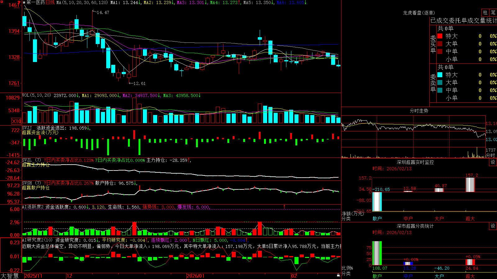The image size is (497, 279).
Task: Click the cyan 特大 sell order swatch
Action: (440, 75)
